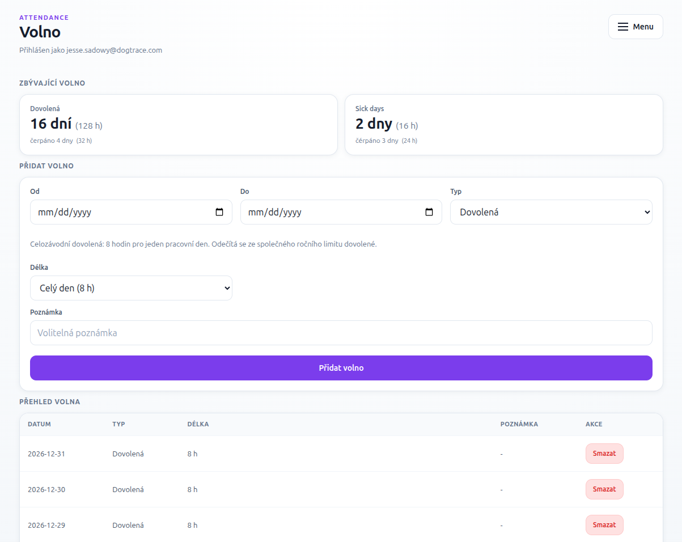Click the Sick days card 2 dny
Image resolution: width=682 pixels, height=542 pixels.
[504, 125]
